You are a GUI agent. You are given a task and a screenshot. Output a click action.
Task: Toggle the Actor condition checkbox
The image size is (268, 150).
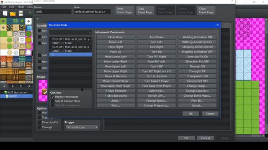39,67
